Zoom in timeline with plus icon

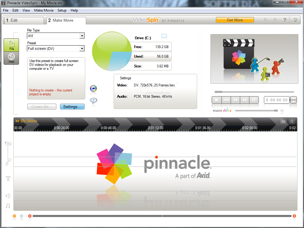pos(14,216)
